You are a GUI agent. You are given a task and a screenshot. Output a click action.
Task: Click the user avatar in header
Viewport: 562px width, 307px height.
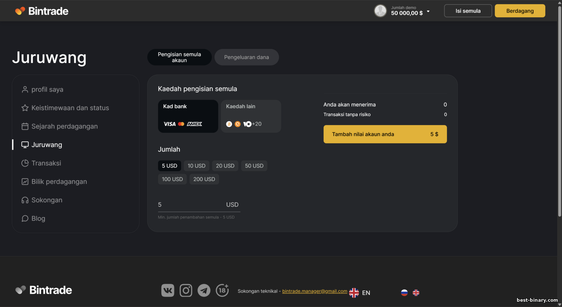tap(380, 11)
